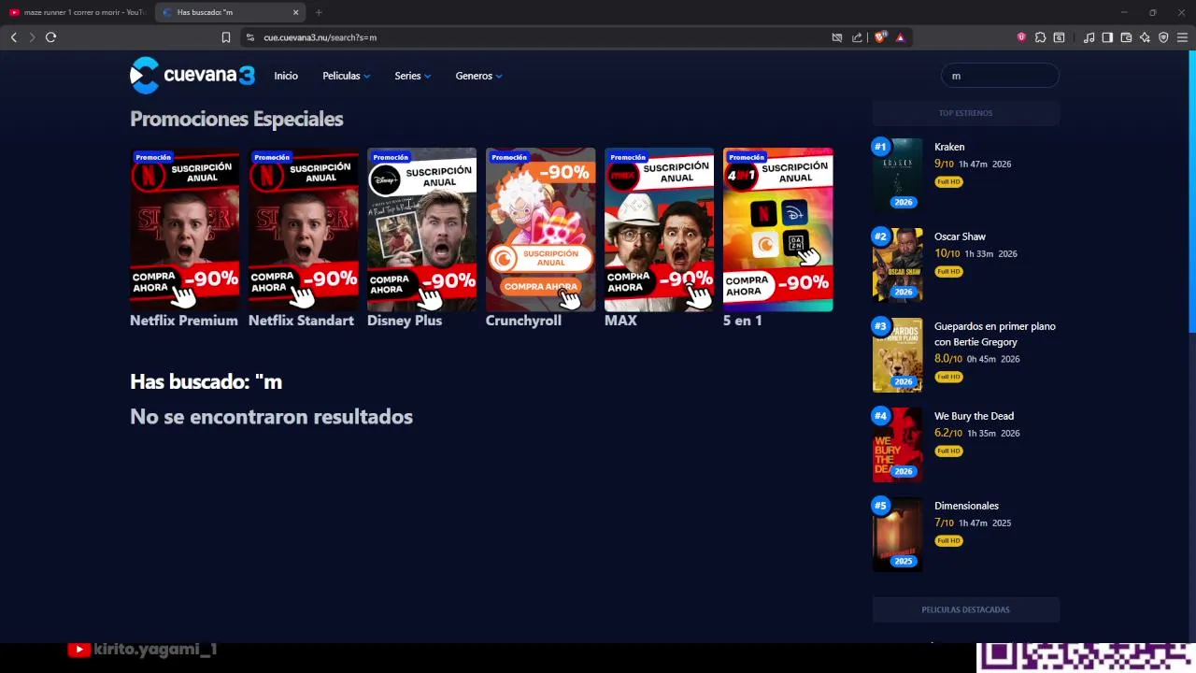Open the We Bury the Dead poster
The image size is (1196, 673).
(897, 445)
